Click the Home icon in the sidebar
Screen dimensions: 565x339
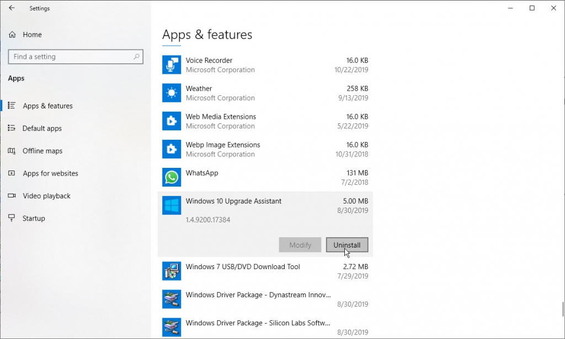[12, 34]
